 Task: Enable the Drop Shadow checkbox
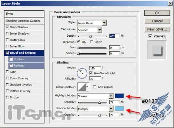pyautogui.click(x=7, y=27)
